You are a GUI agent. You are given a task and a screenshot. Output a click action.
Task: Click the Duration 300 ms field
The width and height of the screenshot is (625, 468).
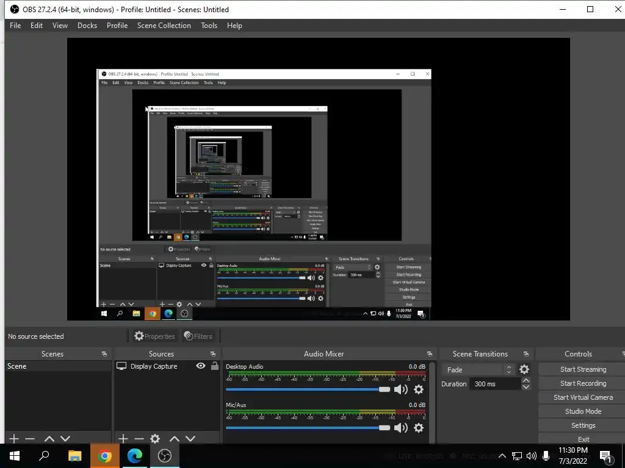click(496, 384)
